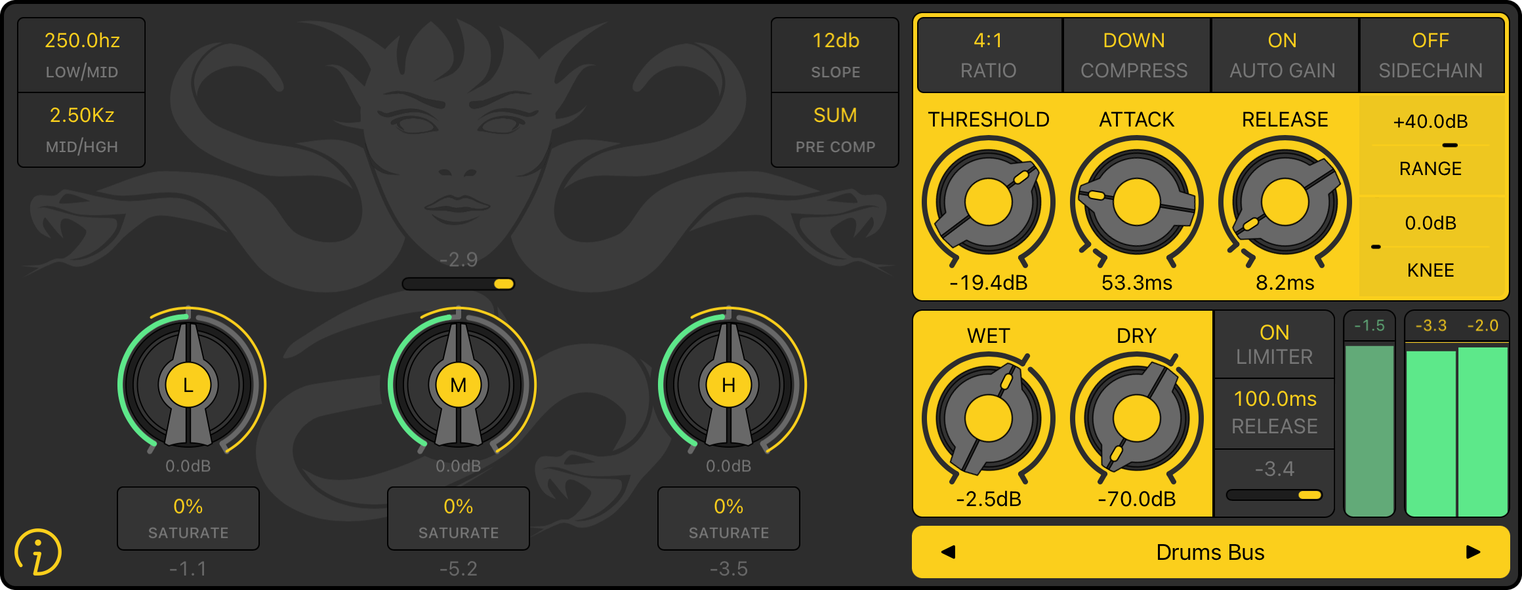1522x590 pixels.
Task: Open the 12db SLOPE selector
Action: 834,54
